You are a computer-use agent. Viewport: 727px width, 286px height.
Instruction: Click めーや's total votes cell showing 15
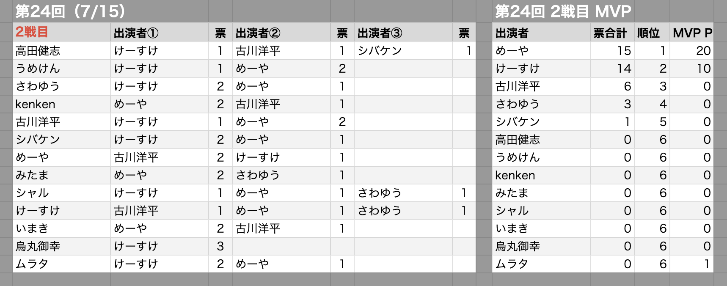(x=612, y=51)
